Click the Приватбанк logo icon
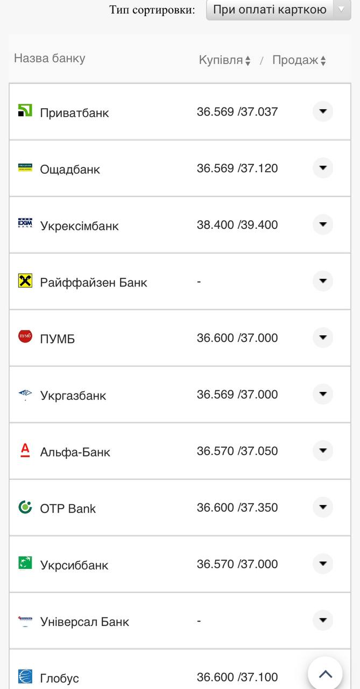 25,111
